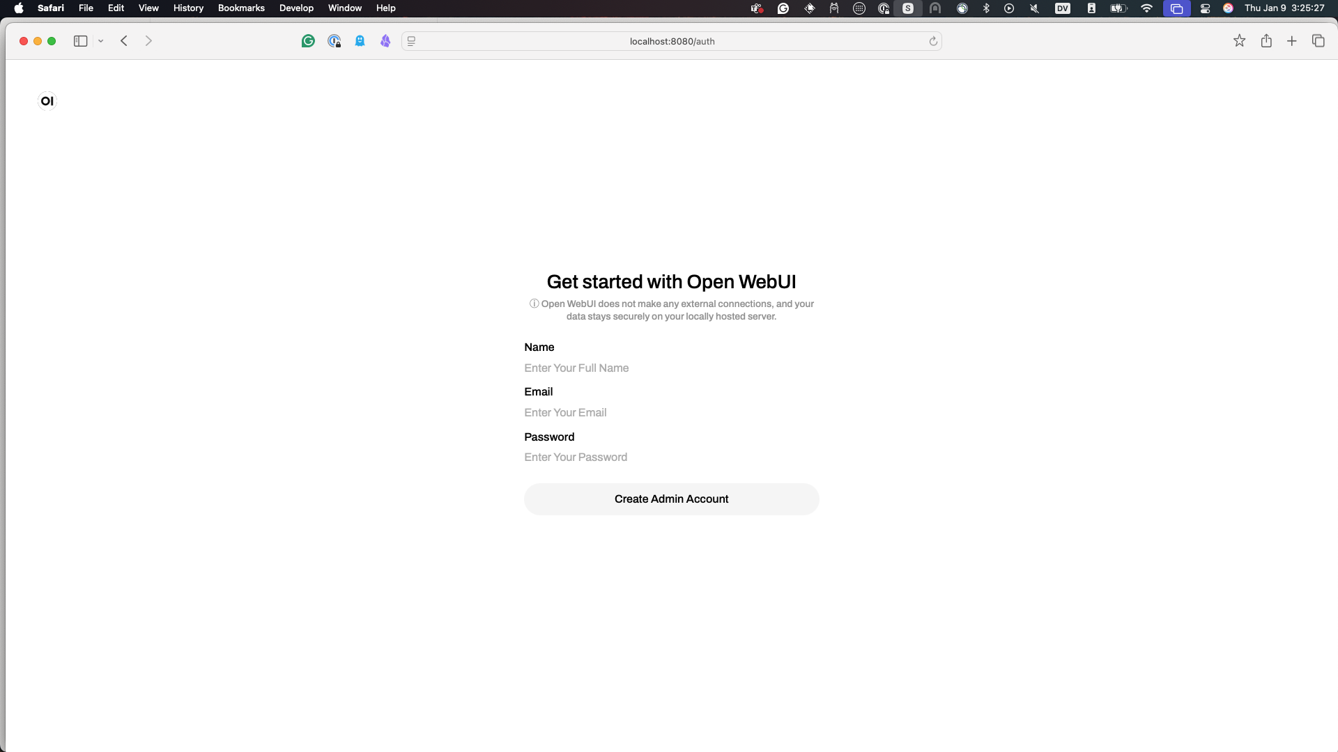The width and height of the screenshot is (1338, 752).
Task: Click the Enter Your Password field
Action: coord(672,457)
